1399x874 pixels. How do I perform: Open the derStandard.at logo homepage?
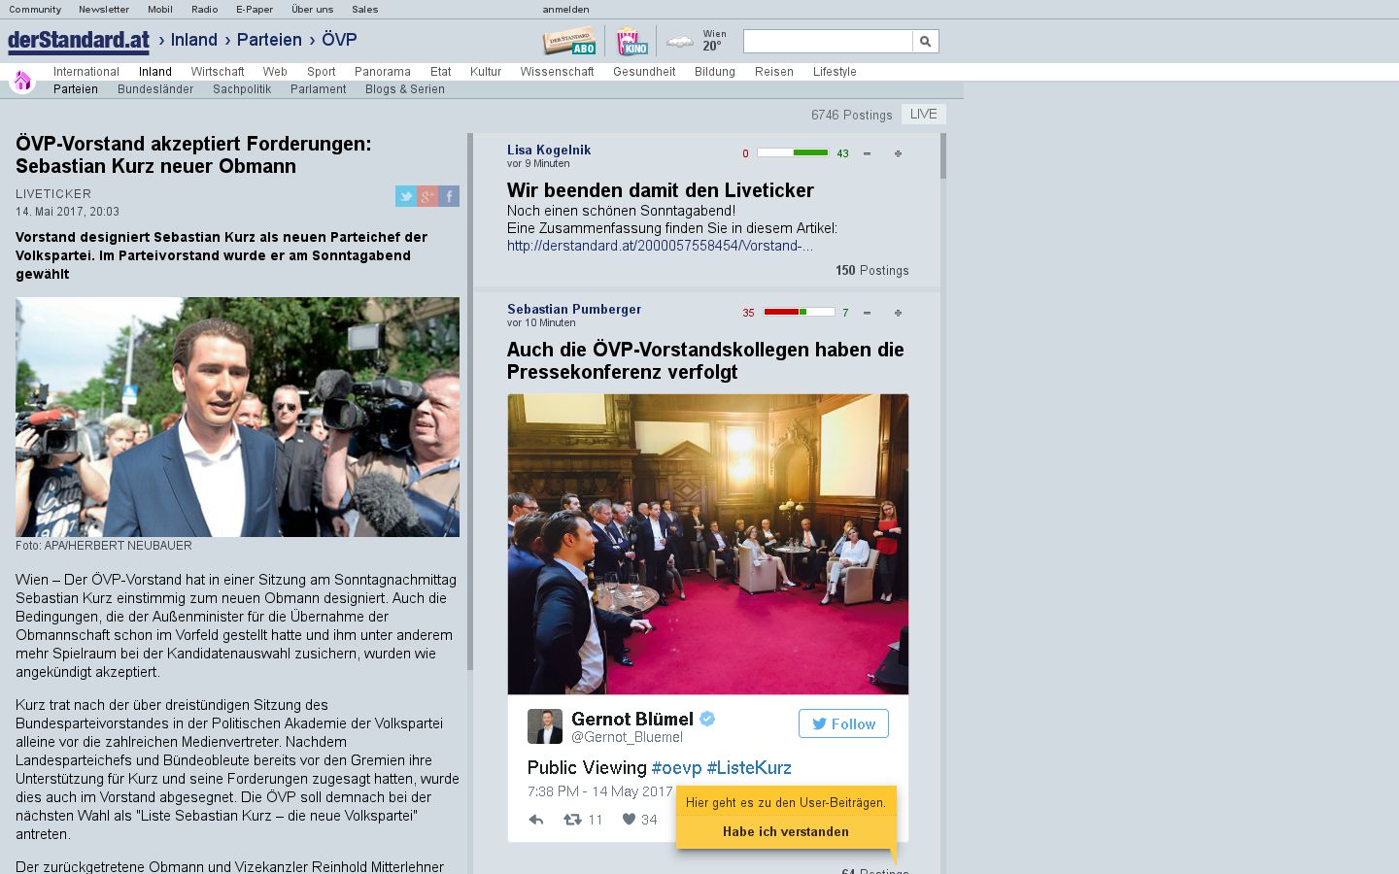click(79, 41)
